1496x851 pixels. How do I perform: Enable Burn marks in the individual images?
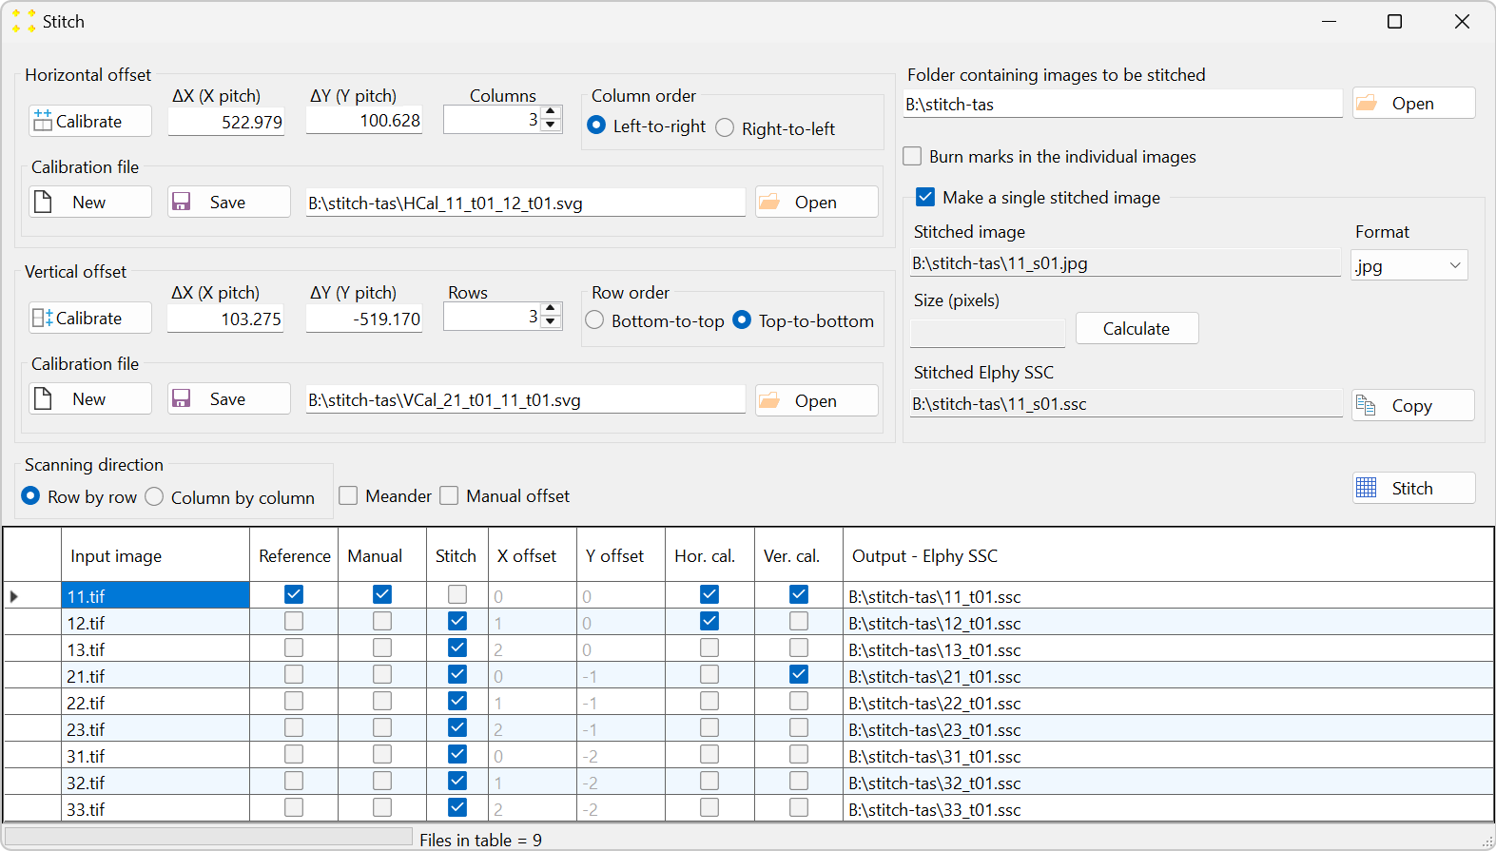click(912, 156)
